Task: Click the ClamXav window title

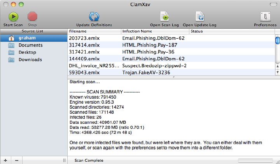Action: [x=140, y=4]
